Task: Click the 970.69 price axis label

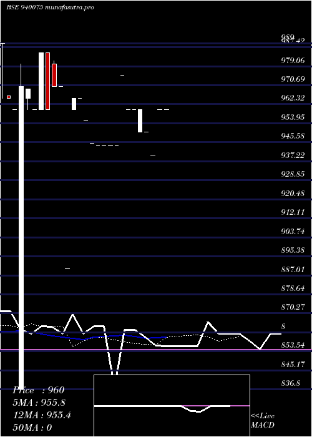Action: click(x=293, y=79)
